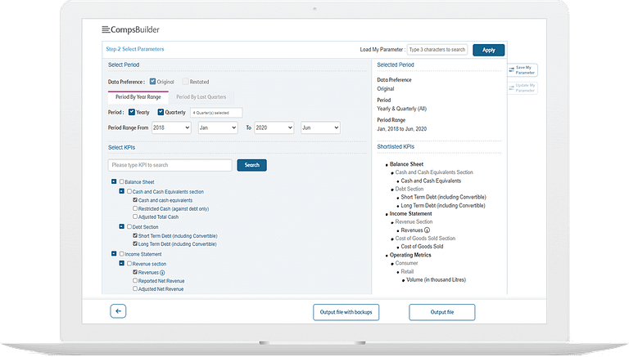Click 'Short Term Debt (including Convertible)' shortlisted entry
This screenshot has width=629, height=357.
tap(443, 197)
